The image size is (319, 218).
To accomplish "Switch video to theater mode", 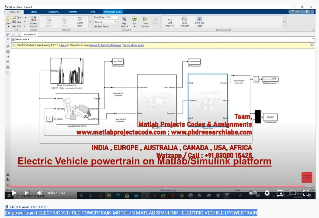I will pyautogui.click(x=293, y=193).
